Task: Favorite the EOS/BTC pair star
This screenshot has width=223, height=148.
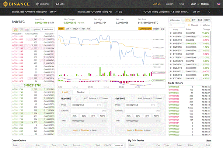Action: click(171, 75)
